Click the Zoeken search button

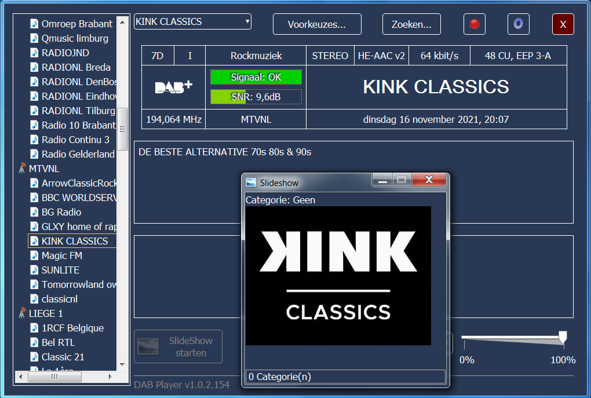click(x=411, y=24)
